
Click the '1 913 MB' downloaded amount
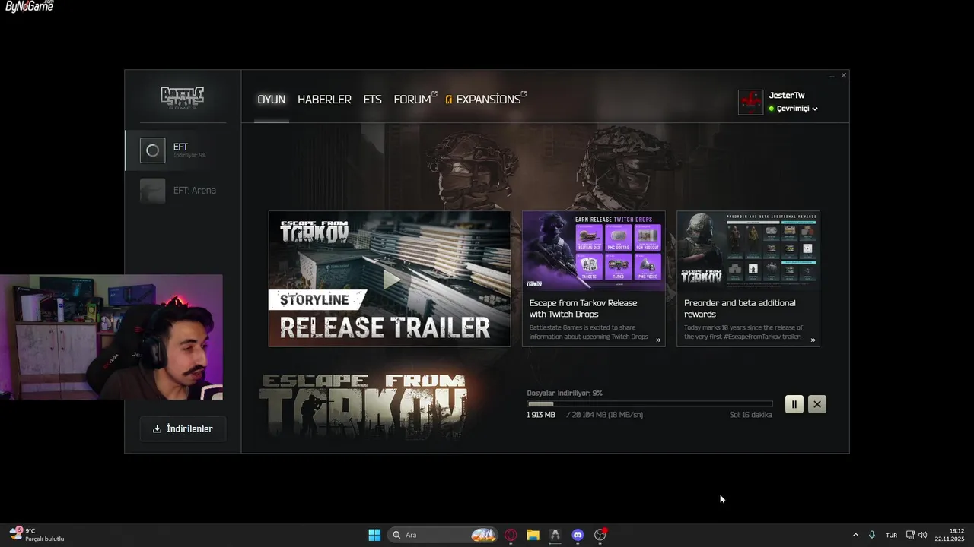(541, 415)
